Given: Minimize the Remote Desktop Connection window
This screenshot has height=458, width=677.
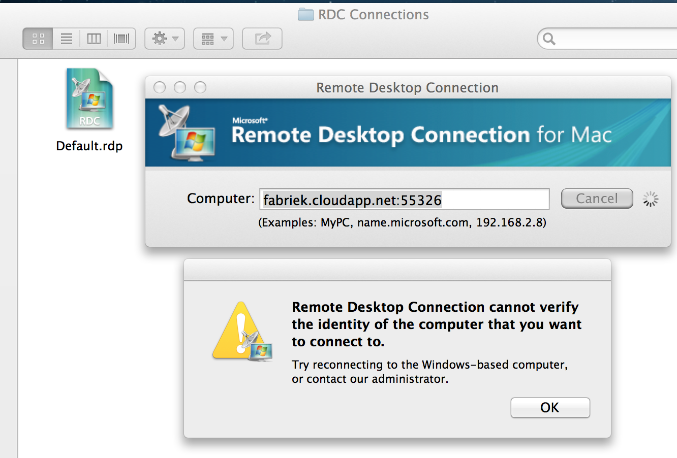Looking at the screenshot, I should click(180, 87).
